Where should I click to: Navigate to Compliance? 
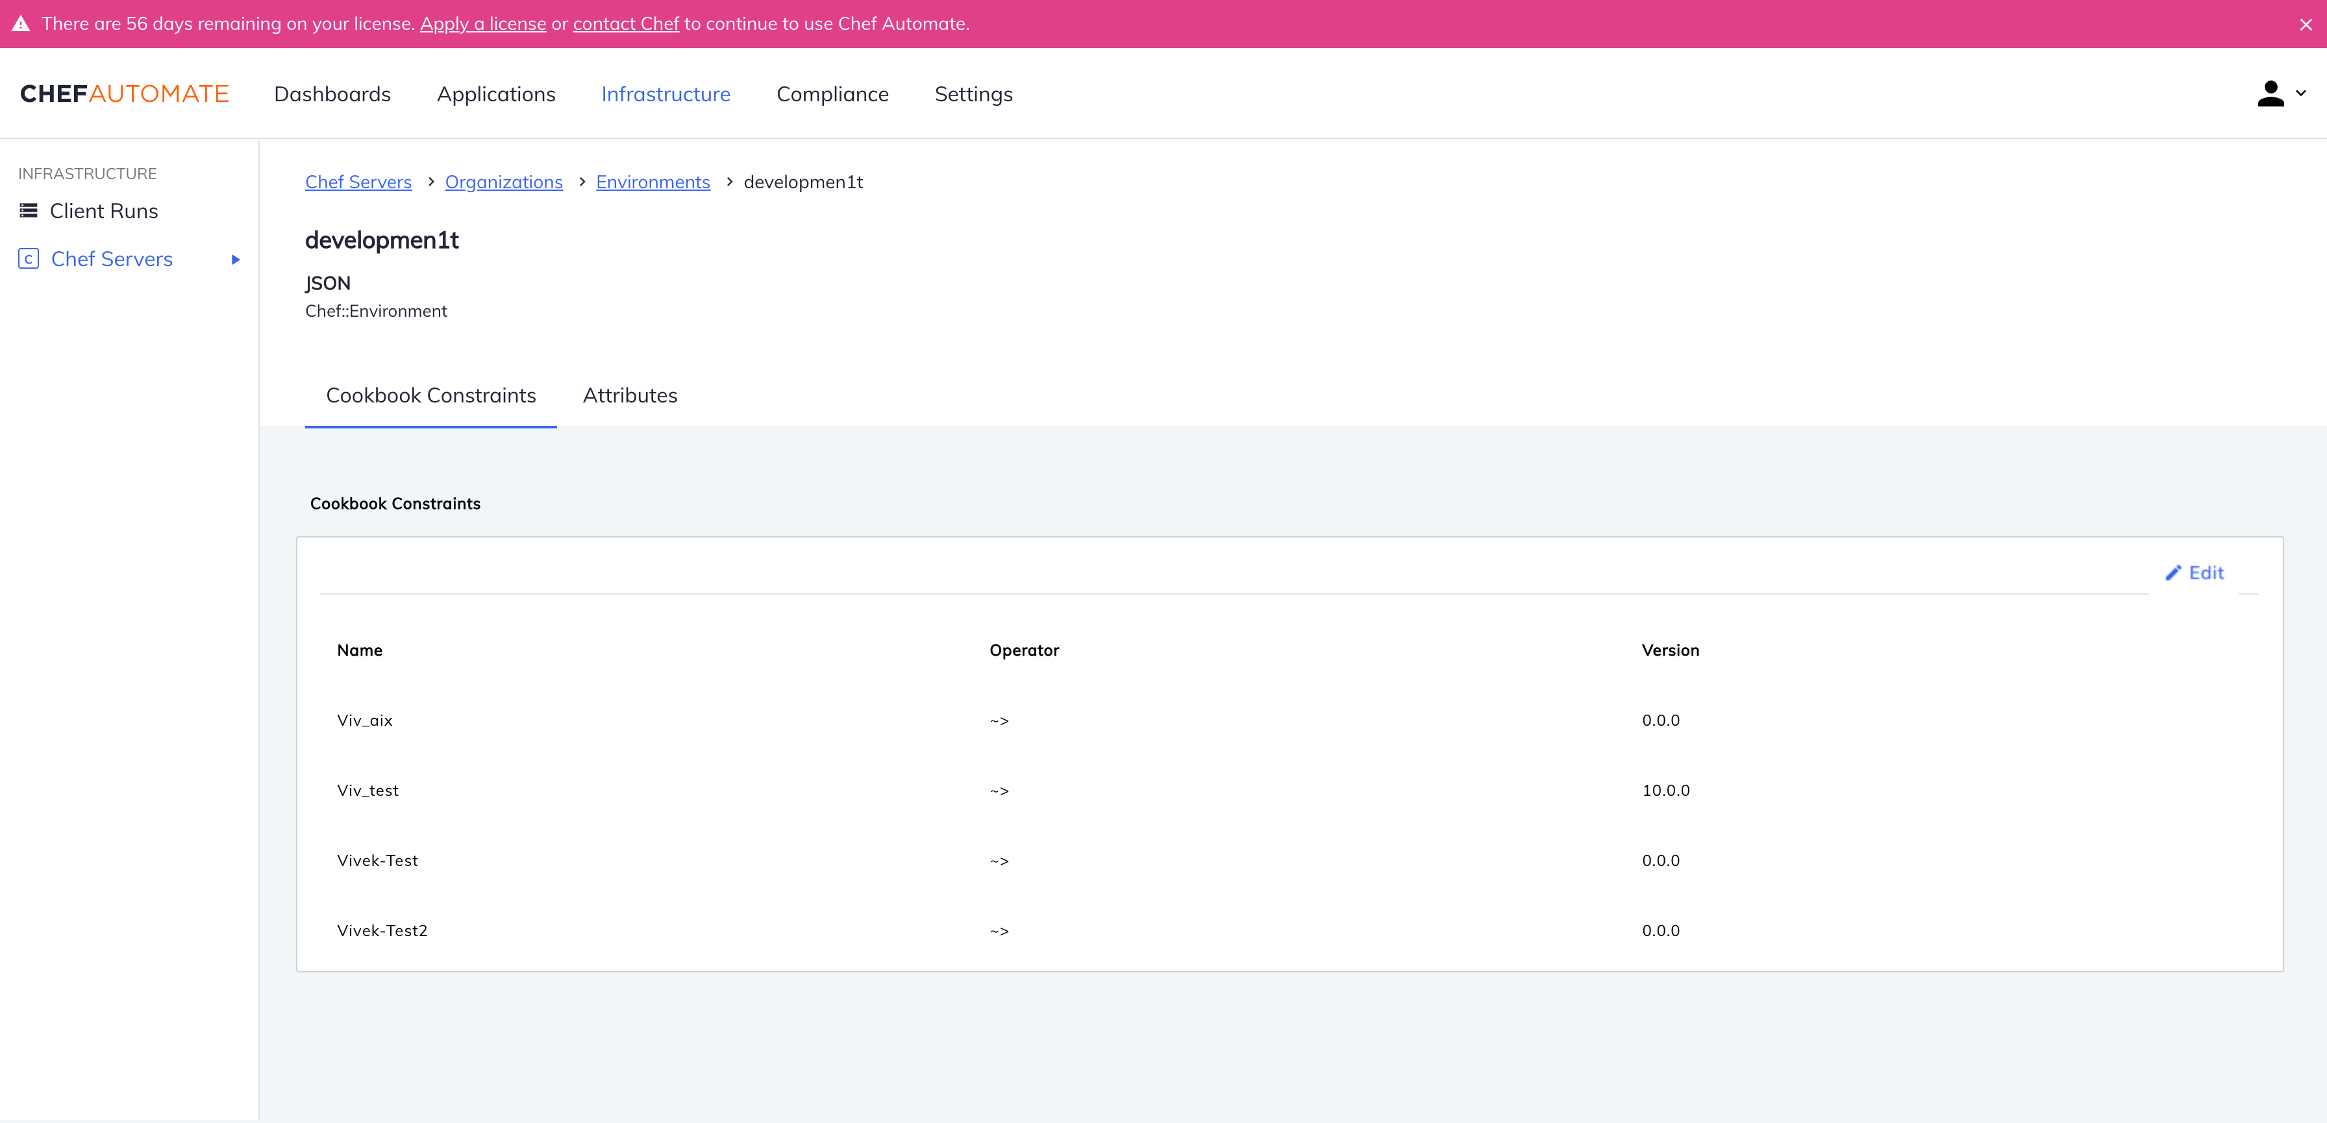pos(832,93)
